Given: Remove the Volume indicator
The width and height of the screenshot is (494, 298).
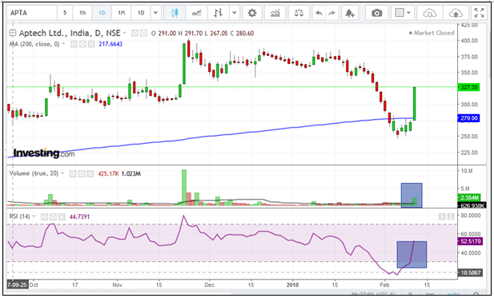Looking at the screenshot, I should 90,173.
